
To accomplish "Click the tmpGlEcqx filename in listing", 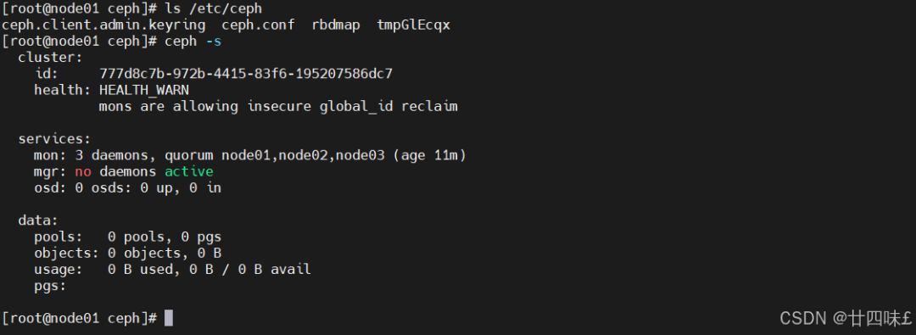I will click(414, 25).
